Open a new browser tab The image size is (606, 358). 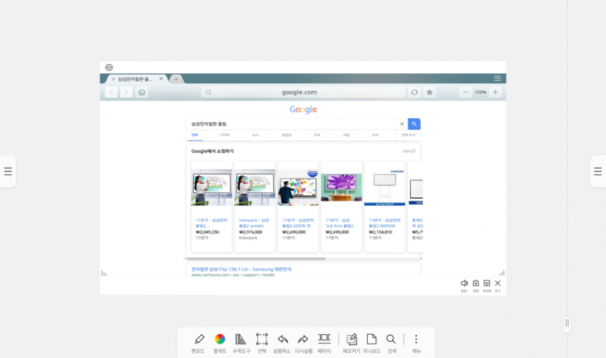click(176, 79)
